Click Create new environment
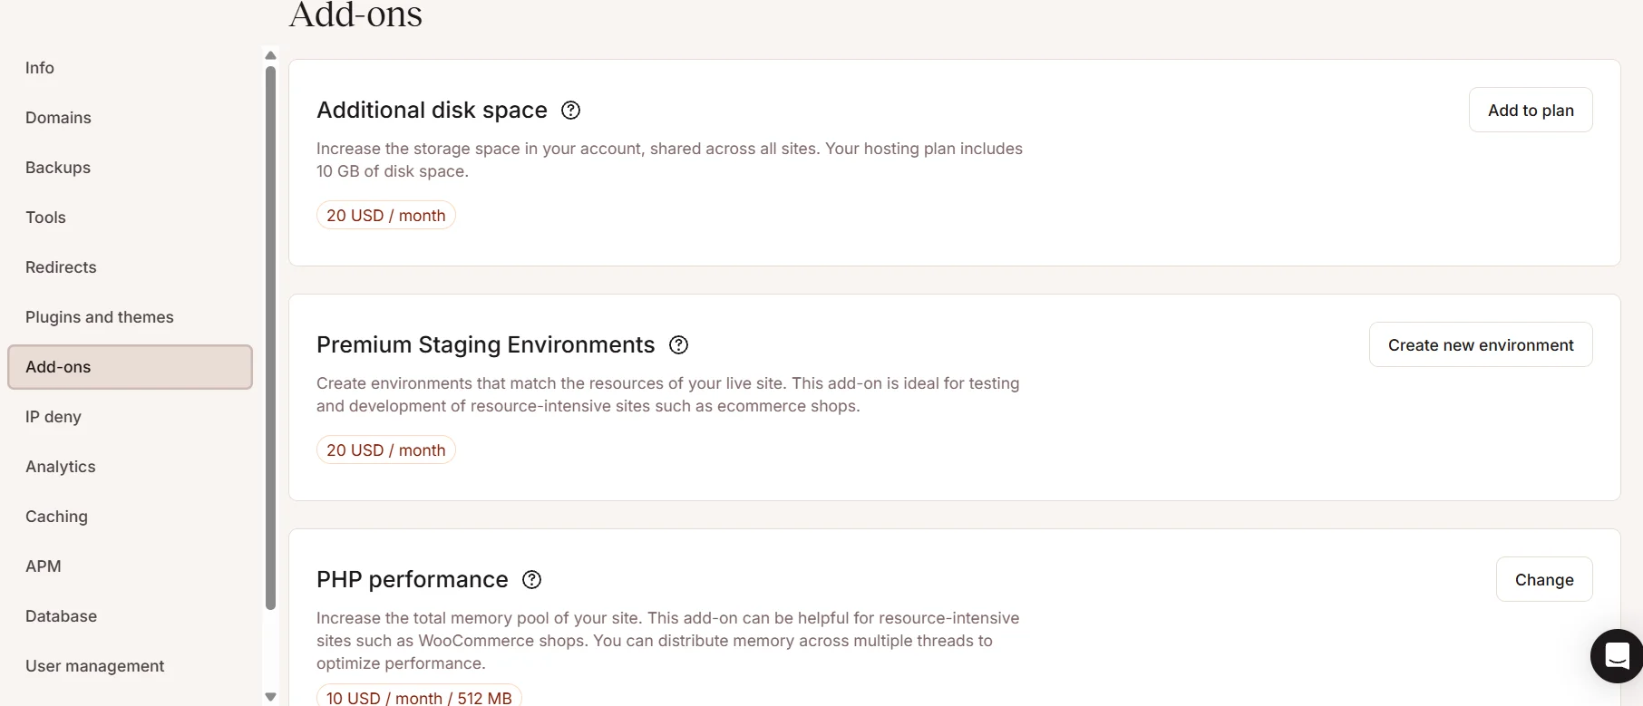The height and width of the screenshot is (706, 1643). pyautogui.click(x=1480, y=344)
